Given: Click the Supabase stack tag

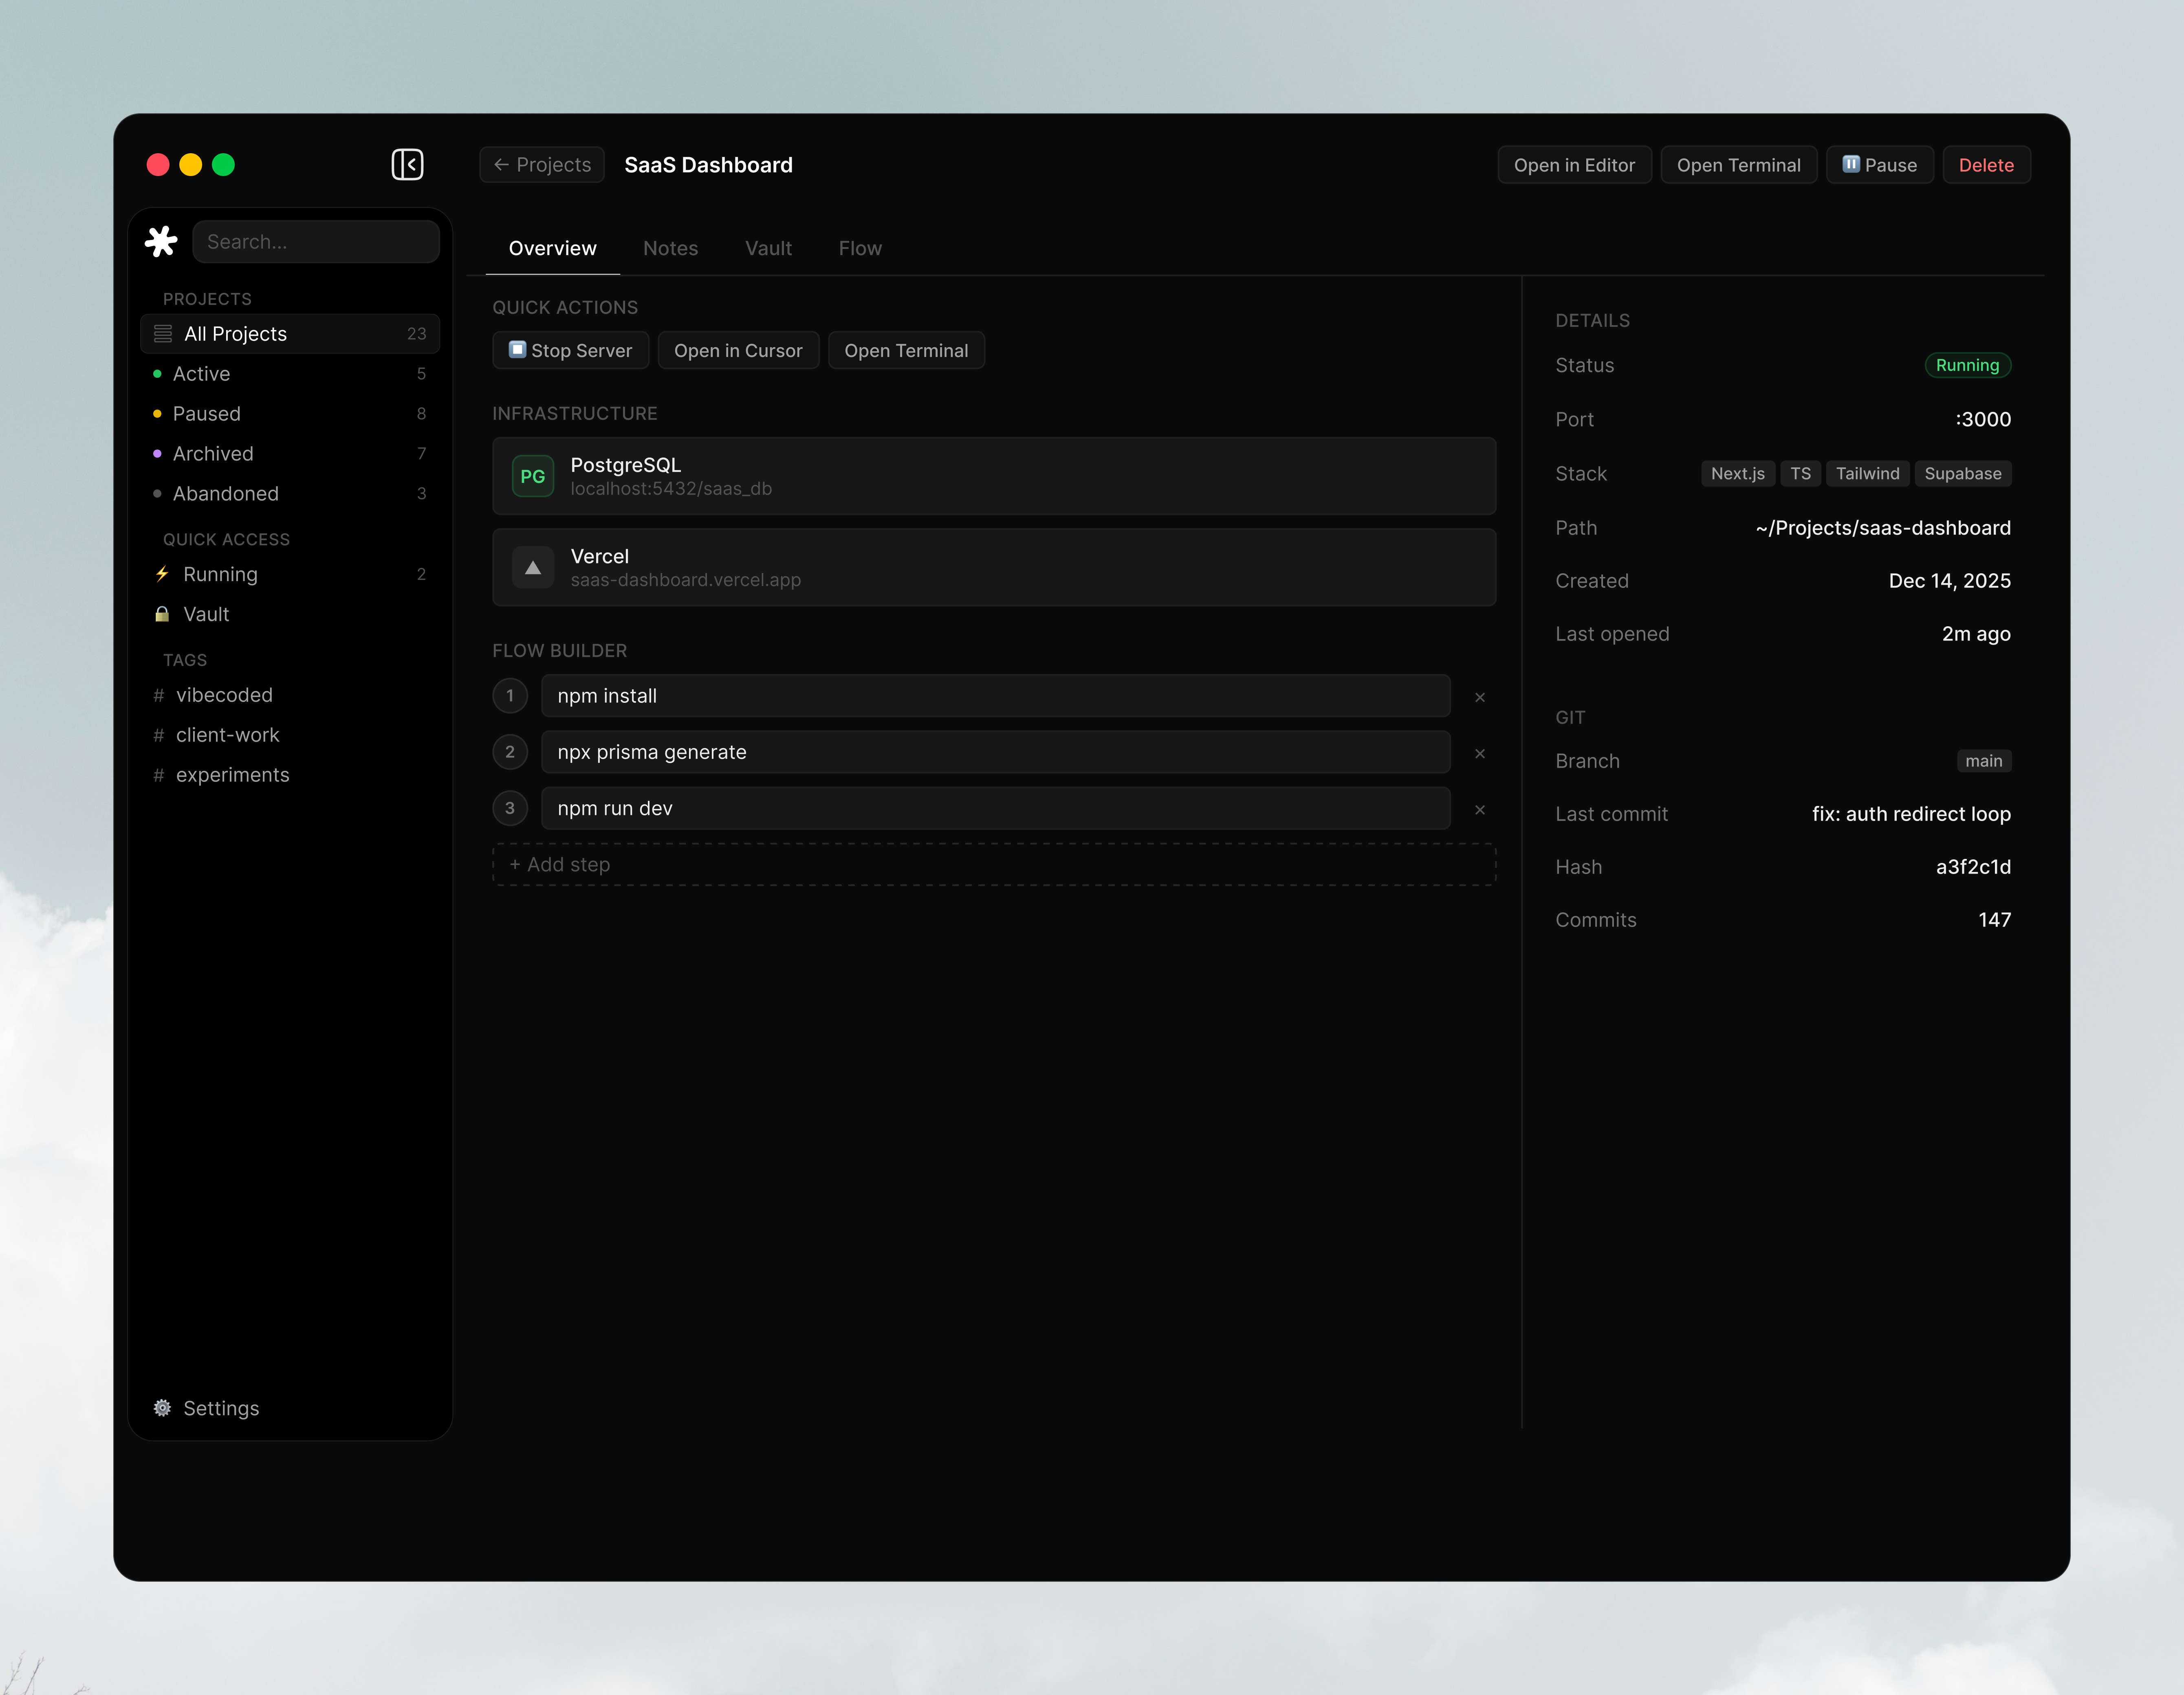Looking at the screenshot, I should (x=1963, y=473).
